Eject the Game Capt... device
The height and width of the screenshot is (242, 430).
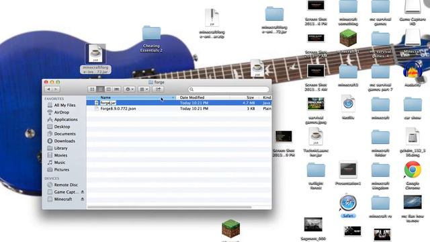point(82,192)
